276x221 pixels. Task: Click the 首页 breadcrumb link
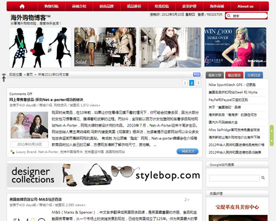pos(29,75)
